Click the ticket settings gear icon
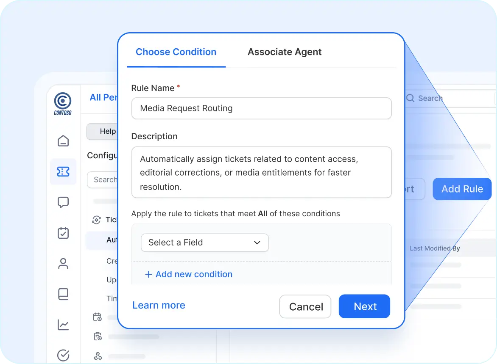This screenshot has height=364, width=497. point(98,220)
